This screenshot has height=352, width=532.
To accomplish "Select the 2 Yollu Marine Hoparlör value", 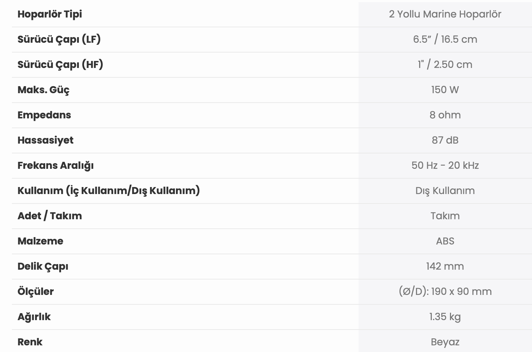I will 445,14.
